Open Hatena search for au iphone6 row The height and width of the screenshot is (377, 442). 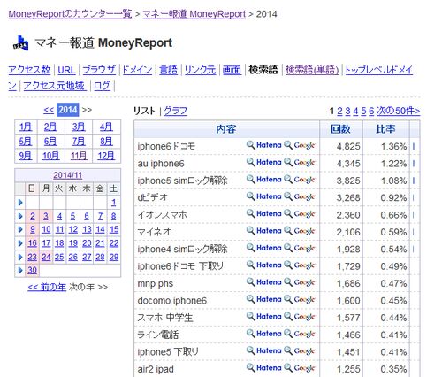(x=264, y=162)
